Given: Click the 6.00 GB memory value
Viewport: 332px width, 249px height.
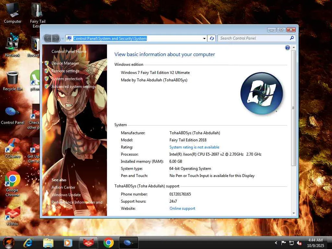Looking at the screenshot, I should click(x=176, y=161).
